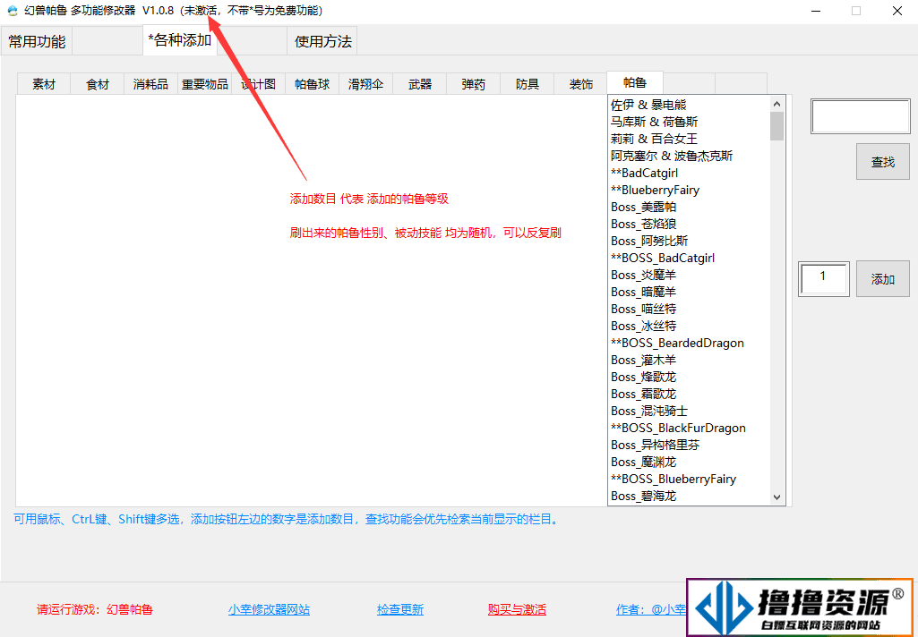Open the 小幸修改器网站 link

[269, 609]
